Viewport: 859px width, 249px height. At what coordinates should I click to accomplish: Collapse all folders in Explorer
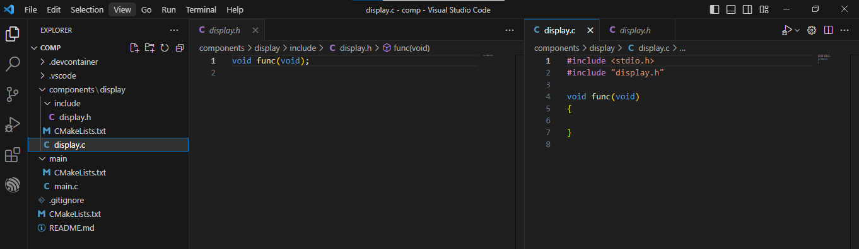tap(180, 48)
